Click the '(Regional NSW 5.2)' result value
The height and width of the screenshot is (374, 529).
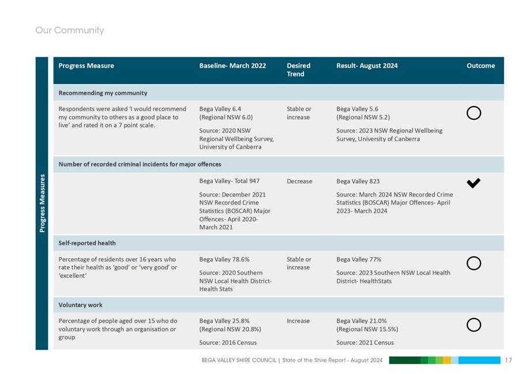click(x=363, y=117)
